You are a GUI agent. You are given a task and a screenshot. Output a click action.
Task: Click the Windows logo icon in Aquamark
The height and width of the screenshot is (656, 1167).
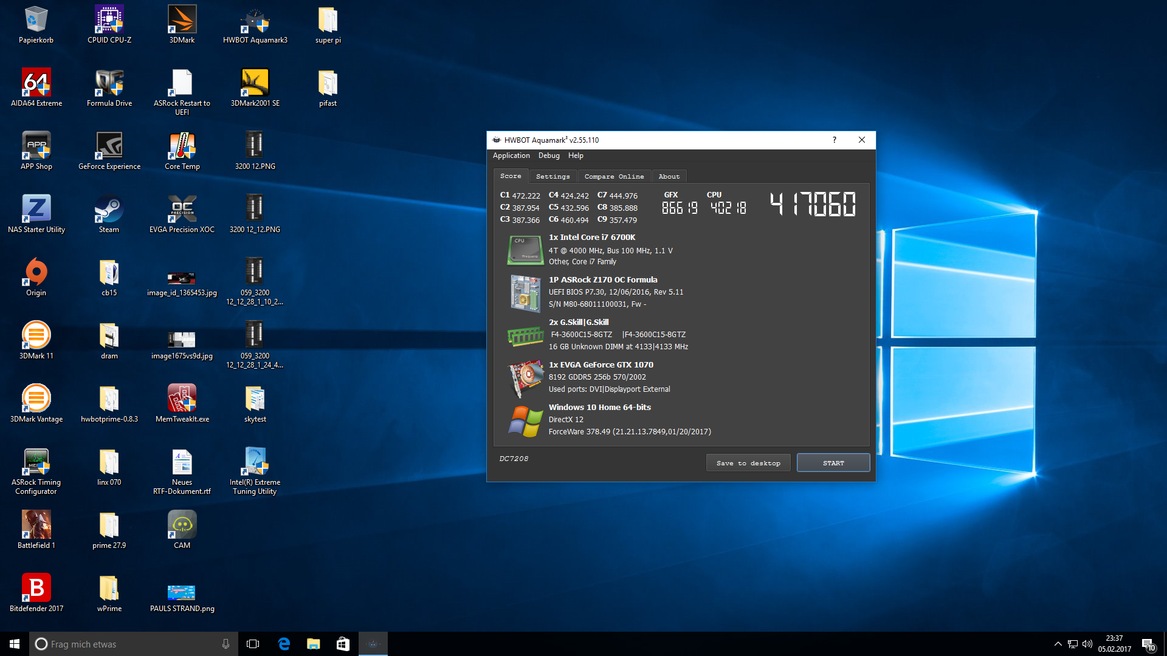click(x=525, y=421)
